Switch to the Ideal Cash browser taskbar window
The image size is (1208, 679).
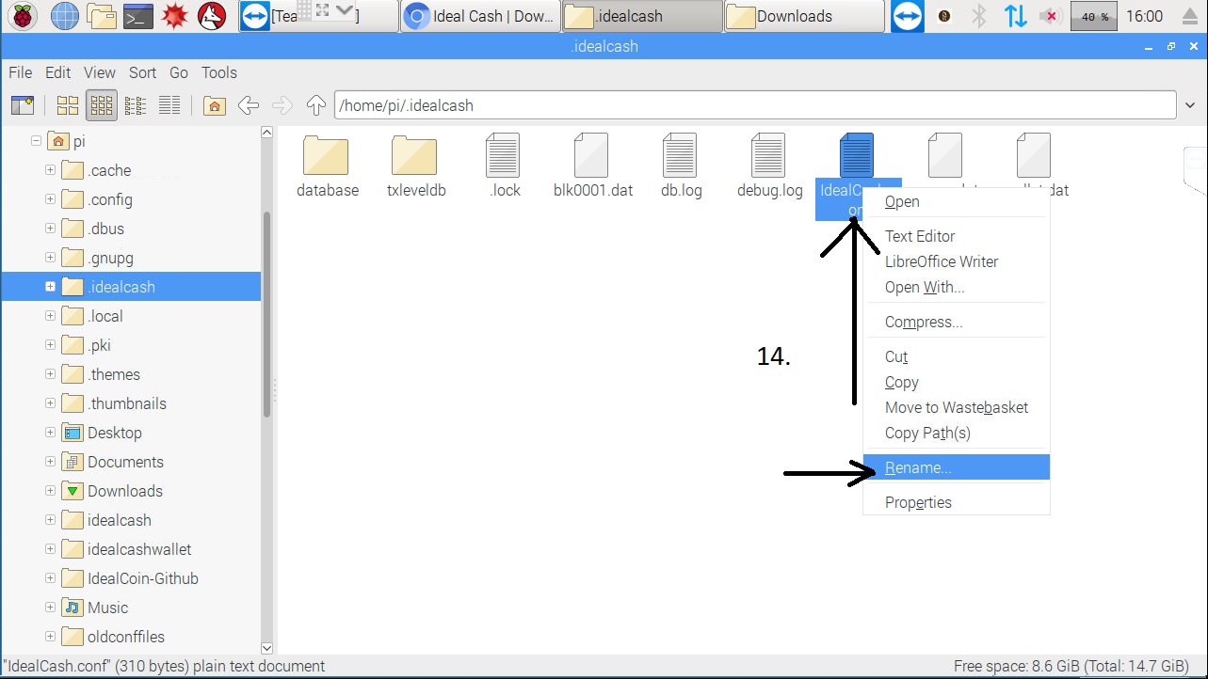tap(479, 16)
